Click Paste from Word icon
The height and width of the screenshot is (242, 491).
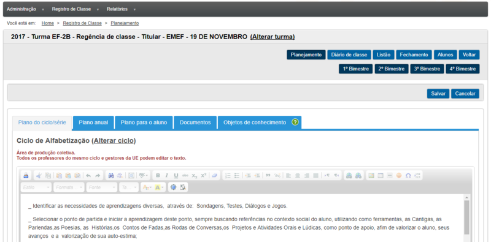click(x=77, y=175)
